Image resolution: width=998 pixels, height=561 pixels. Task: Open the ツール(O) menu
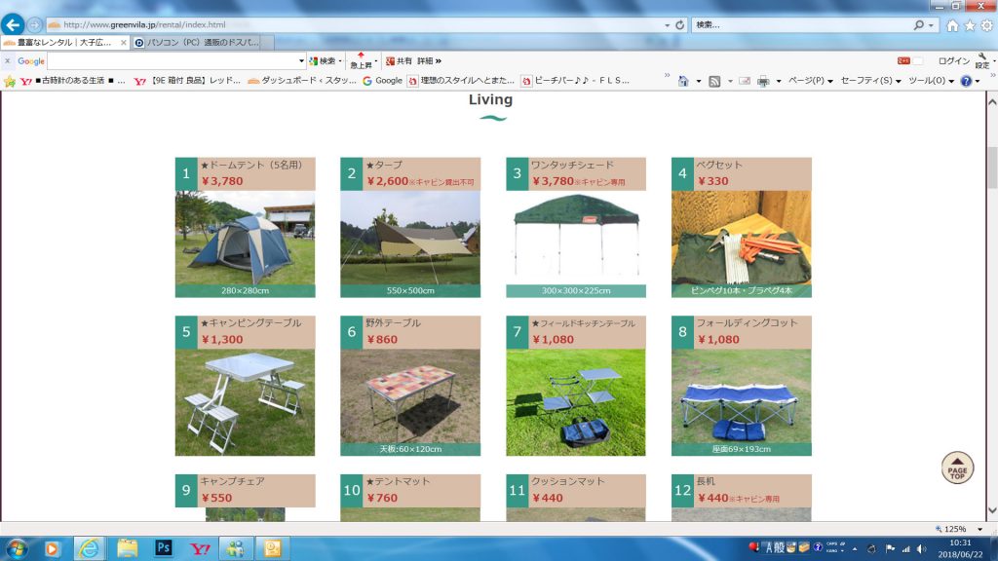(x=931, y=81)
